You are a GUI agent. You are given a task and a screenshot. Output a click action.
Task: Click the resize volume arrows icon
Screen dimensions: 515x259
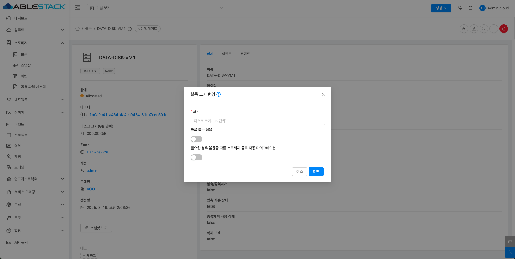coord(484,29)
